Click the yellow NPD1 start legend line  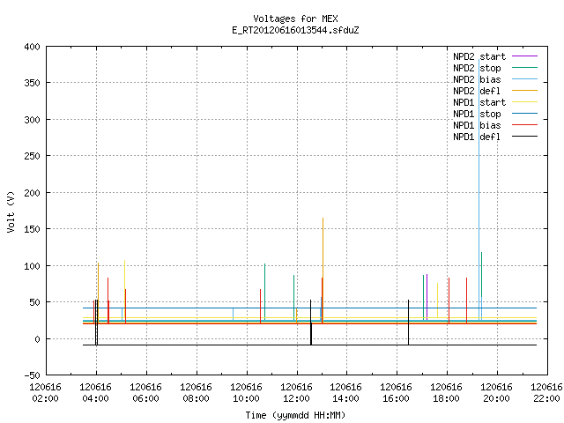click(x=524, y=102)
